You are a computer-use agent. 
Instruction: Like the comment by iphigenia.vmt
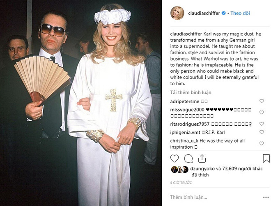tap(262, 132)
